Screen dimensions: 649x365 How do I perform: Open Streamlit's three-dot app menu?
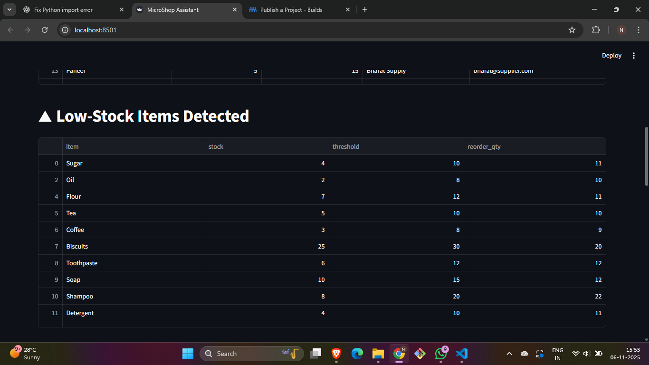click(633, 56)
